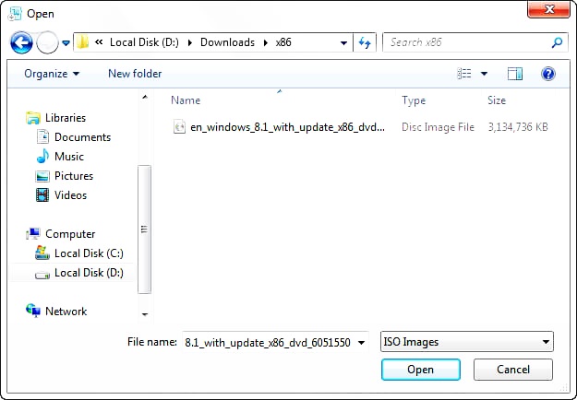Screen dimensions: 577x400
Task: Change your view using the view icon
Action: click(464, 74)
